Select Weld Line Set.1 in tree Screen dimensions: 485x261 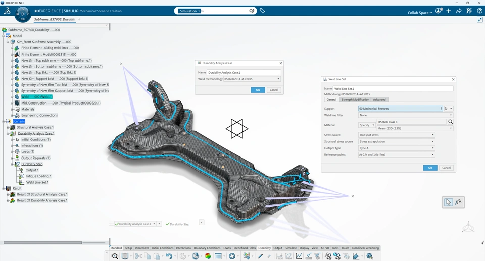tap(37, 182)
